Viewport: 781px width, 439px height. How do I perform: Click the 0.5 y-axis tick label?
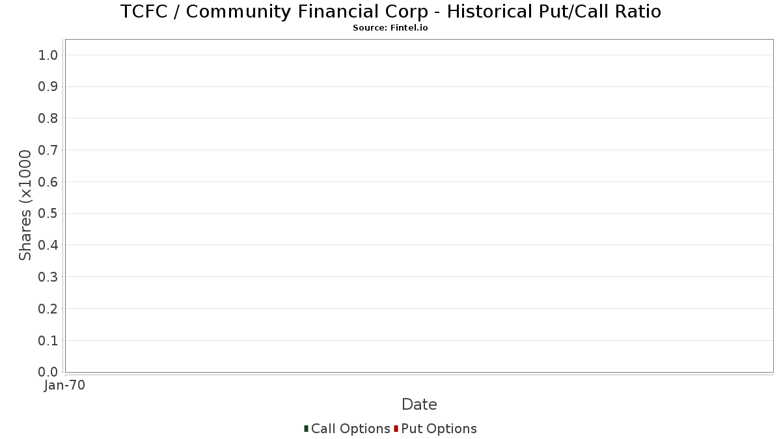click(48, 214)
